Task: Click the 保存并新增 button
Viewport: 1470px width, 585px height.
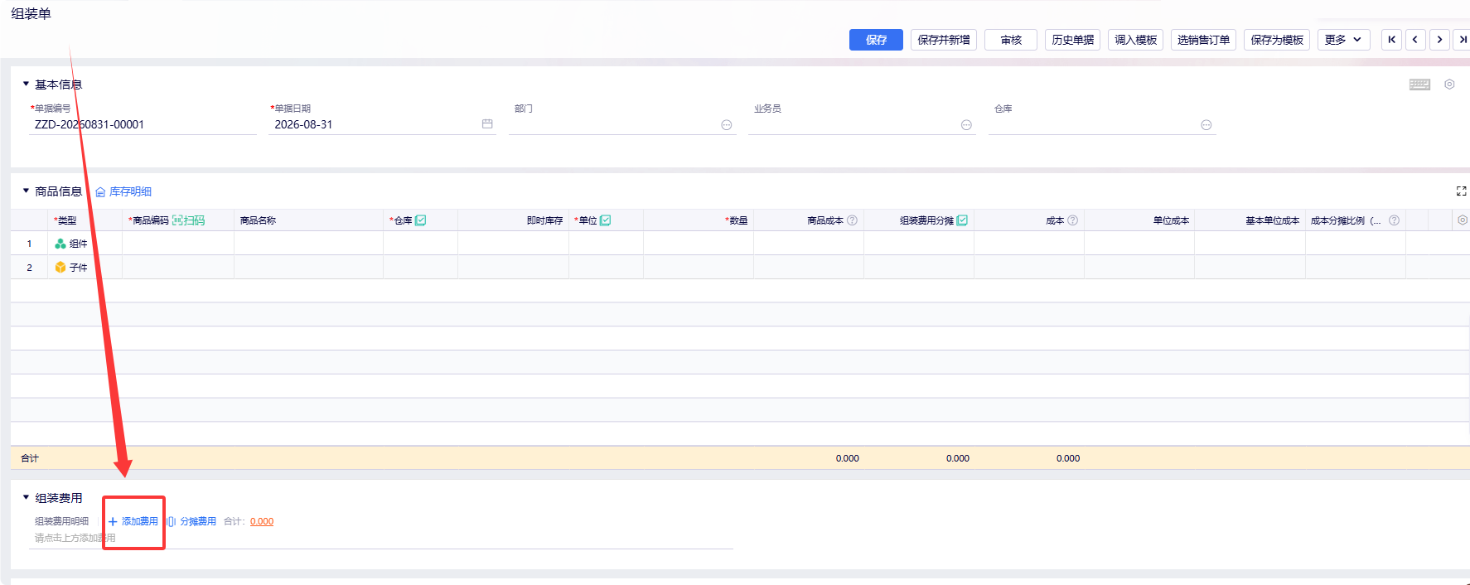Action: coord(944,40)
